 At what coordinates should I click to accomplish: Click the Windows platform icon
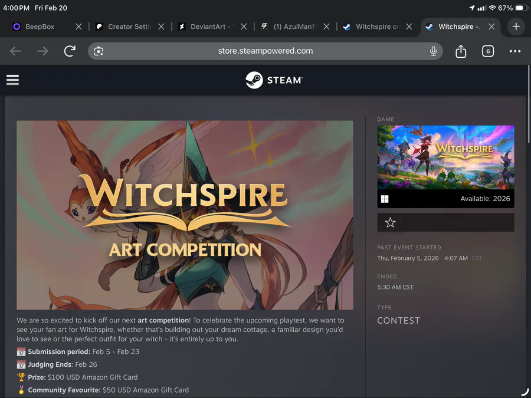click(x=385, y=199)
